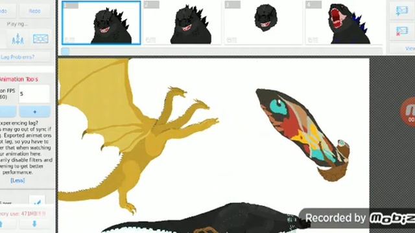
Task: Select the Mothra figure on canvas
Action: (303, 135)
